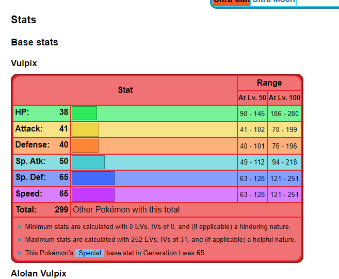
Task: Click the yellow Attack stat bar
Action: pos(85,129)
